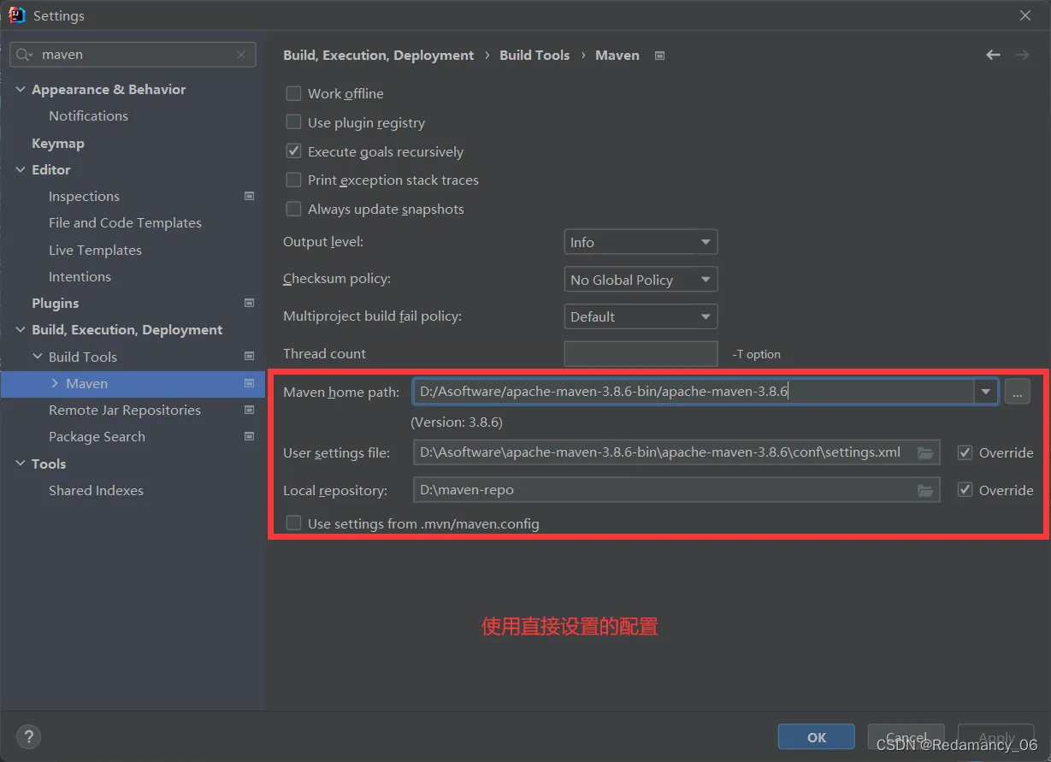This screenshot has height=762, width=1051.
Task: Select File and Code Templates
Action: (125, 222)
